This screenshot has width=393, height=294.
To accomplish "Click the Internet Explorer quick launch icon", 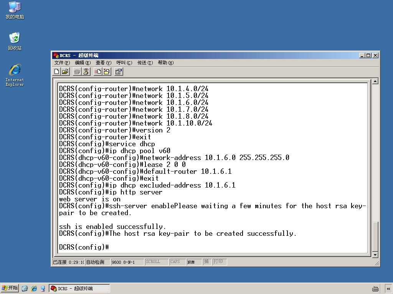I will (x=34, y=289).
